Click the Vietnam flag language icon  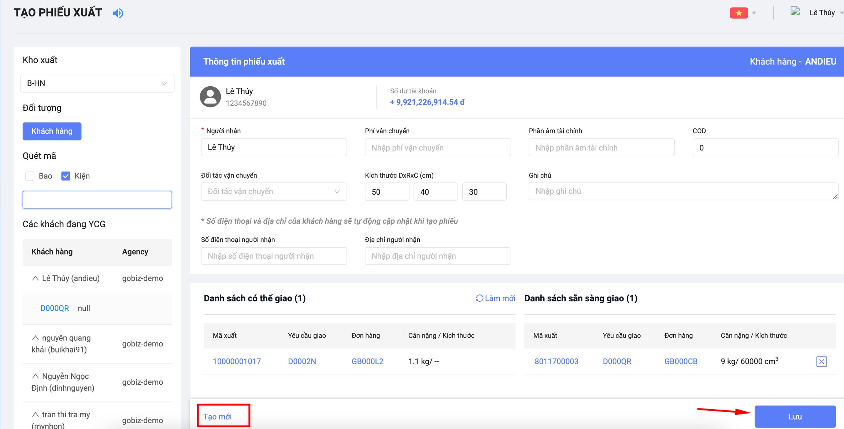738,13
